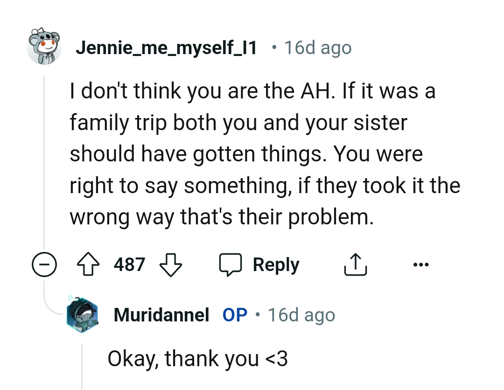Reply to Jennie_me_myself_l1's comment
Screen dimensions: 504x390
(x=275, y=264)
